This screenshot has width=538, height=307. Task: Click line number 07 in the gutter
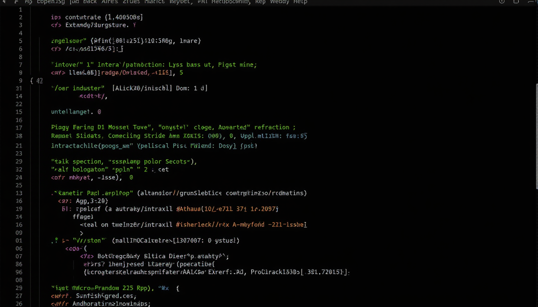click(19, 257)
